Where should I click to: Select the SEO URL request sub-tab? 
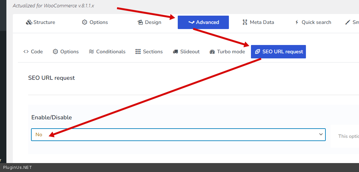click(x=278, y=52)
